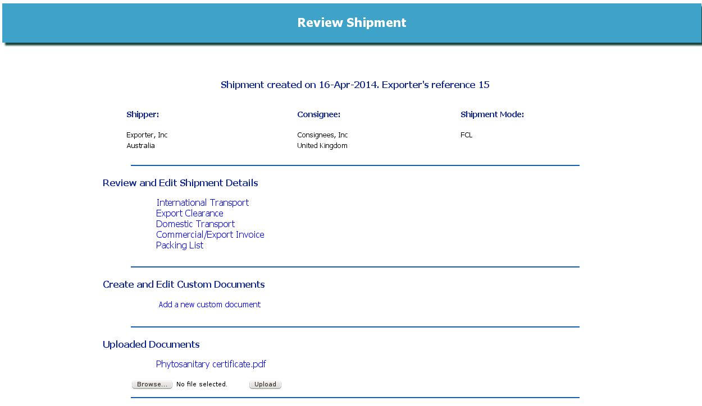Click the consignee country United Kingdom
The image size is (702, 406).
tap(322, 146)
